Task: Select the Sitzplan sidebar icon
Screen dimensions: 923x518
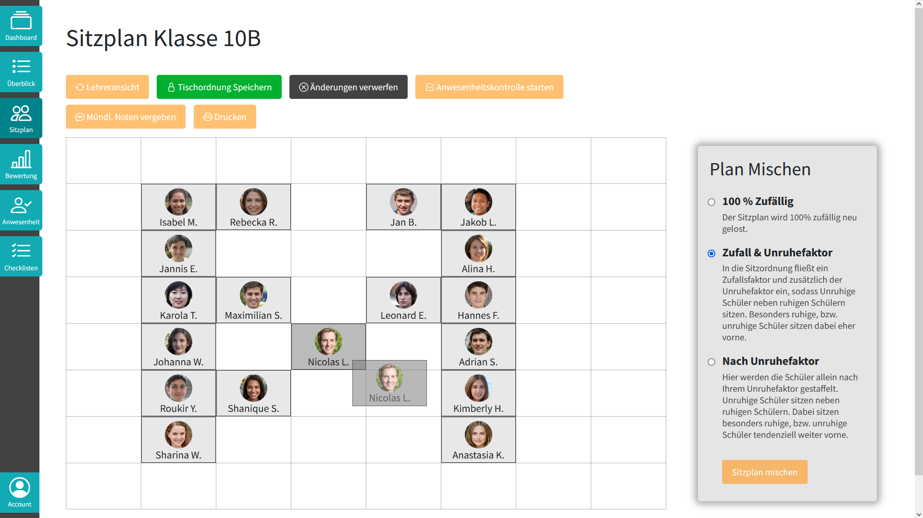Action: tap(21, 118)
